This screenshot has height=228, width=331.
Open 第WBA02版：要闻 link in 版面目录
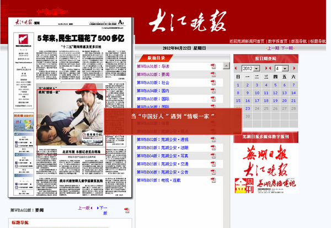click(153, 75)
